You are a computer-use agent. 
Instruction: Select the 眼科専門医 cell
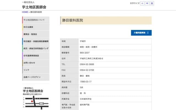pyautogui.click(x=115, y=106)
